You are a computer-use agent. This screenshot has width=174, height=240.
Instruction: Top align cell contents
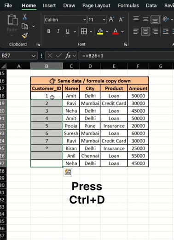point(136,19)
